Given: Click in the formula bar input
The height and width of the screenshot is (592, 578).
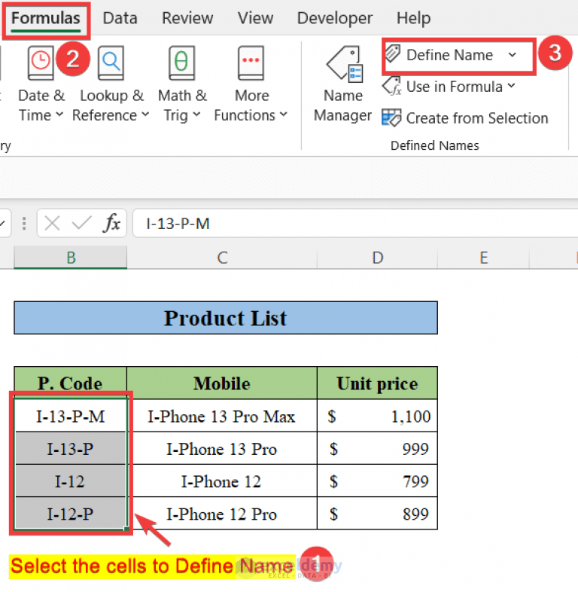Looking at the screenshot, I should pyautogui.click(x=354, y=224).
